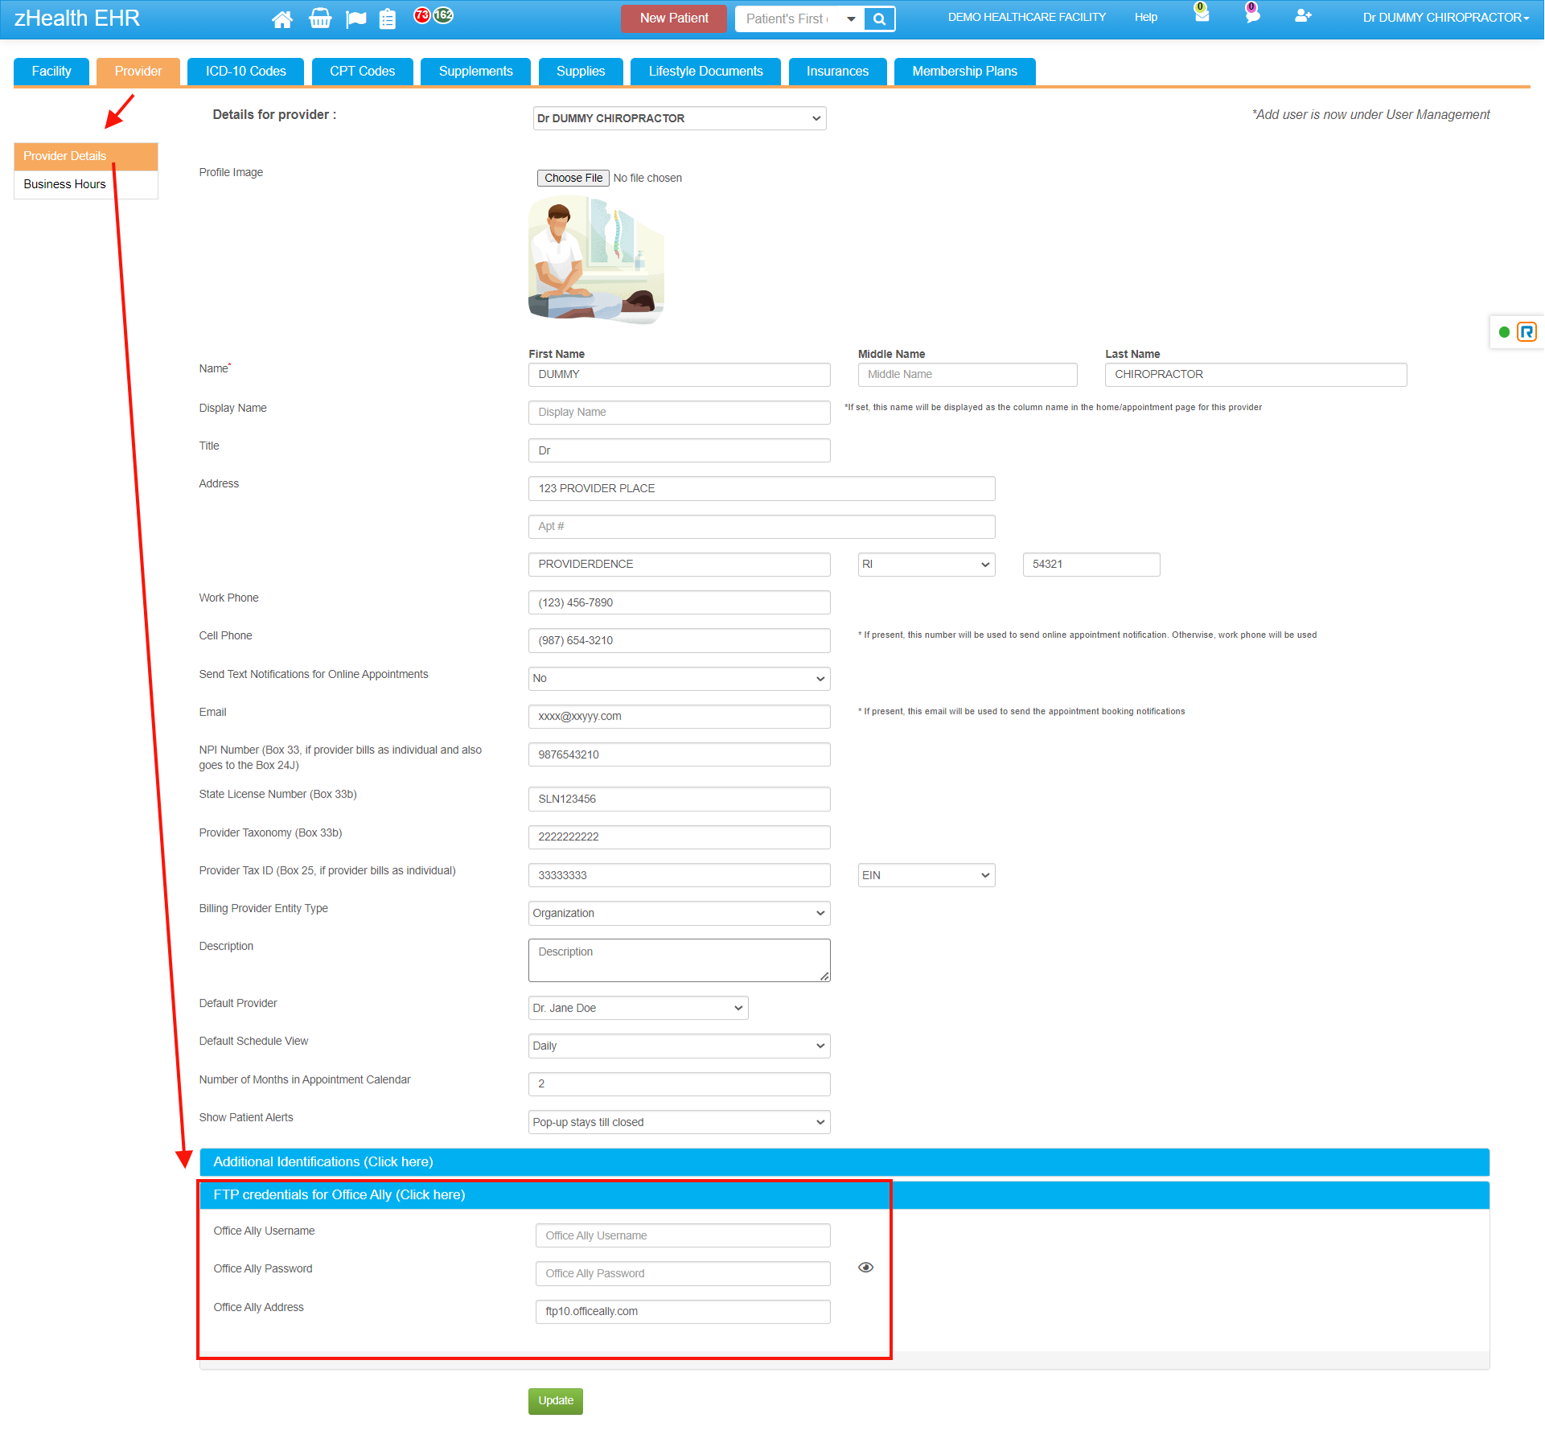This screenshot has height=1430, width=1545.
Task: Open Show Patient Alerts dropdown
Action: click(x=680, y=1123)
